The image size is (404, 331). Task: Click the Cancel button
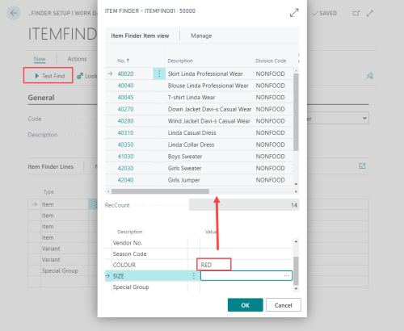click(x=284, y=305)
